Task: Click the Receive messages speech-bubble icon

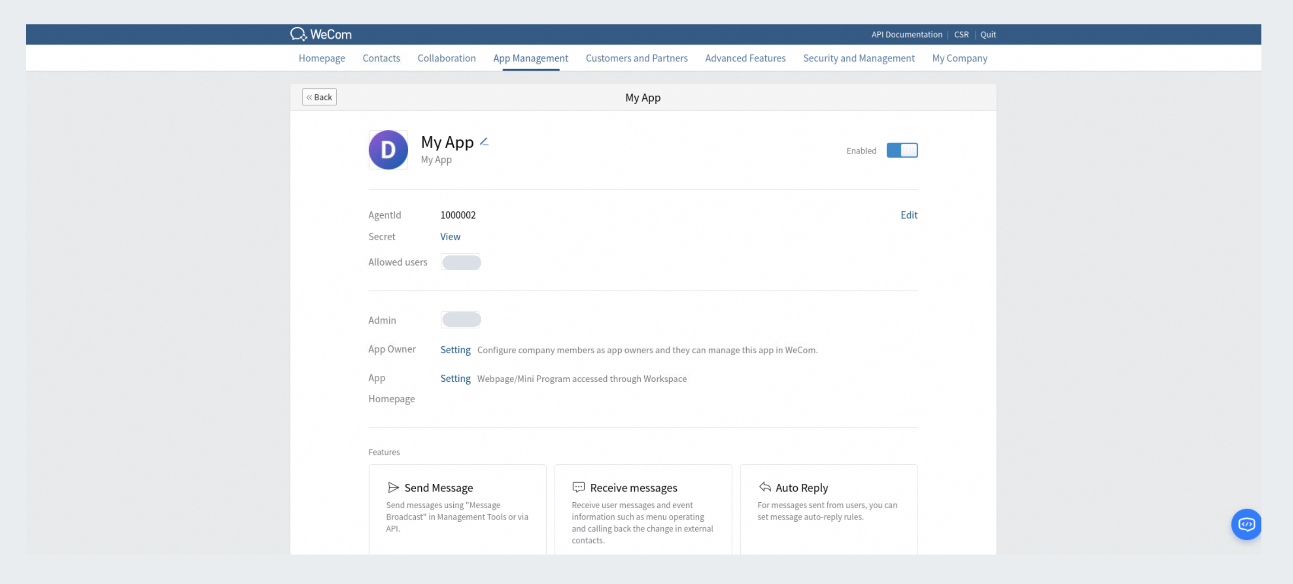Action: (x=578, y=487)
